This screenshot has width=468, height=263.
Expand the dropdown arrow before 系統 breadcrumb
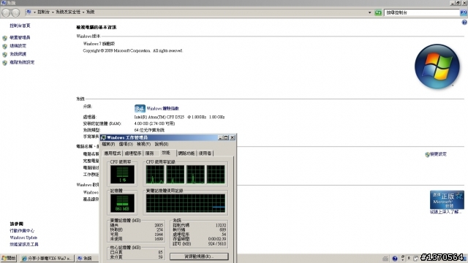[x=83, y=12]
